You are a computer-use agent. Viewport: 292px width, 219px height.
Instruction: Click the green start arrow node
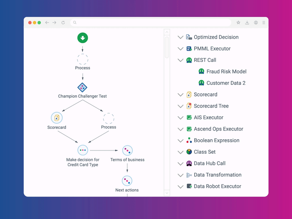pos(82,38)
